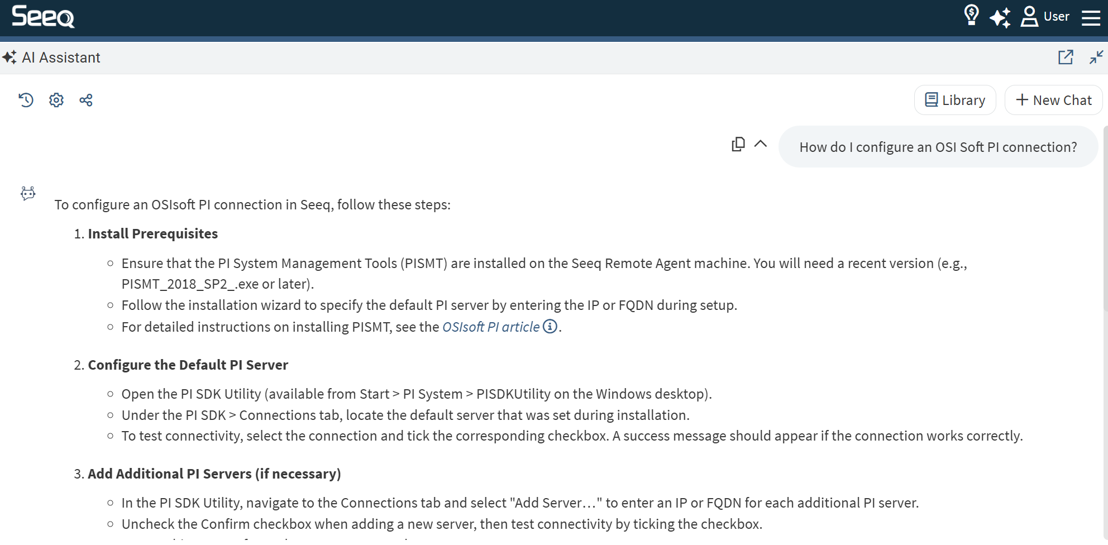Click the info icon next to OSIsoft PI article
The image size is (1108, 545).
(550, 327)
